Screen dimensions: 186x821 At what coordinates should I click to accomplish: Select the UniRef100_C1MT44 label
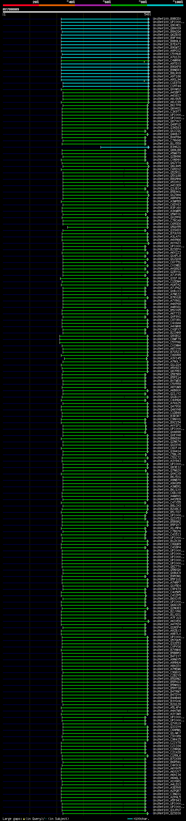click(167, 86)
